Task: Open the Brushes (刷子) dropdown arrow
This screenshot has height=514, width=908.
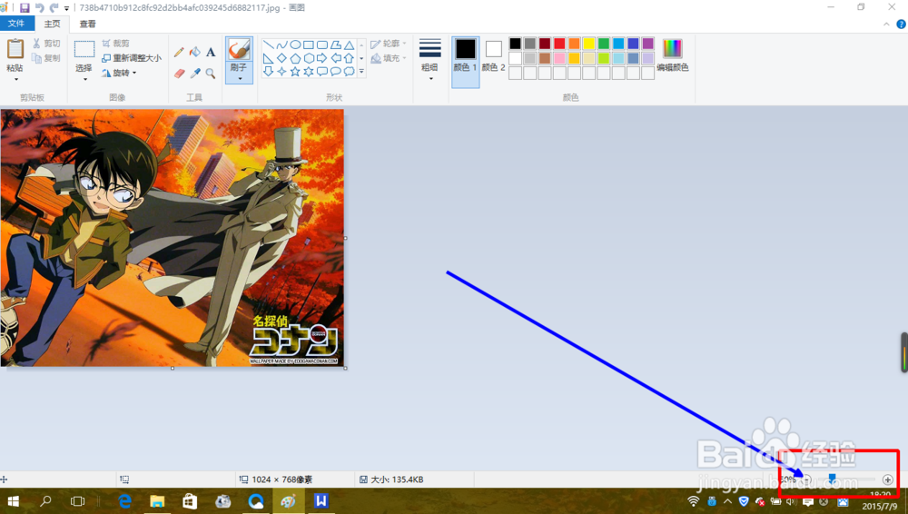Action: point(239,79)
